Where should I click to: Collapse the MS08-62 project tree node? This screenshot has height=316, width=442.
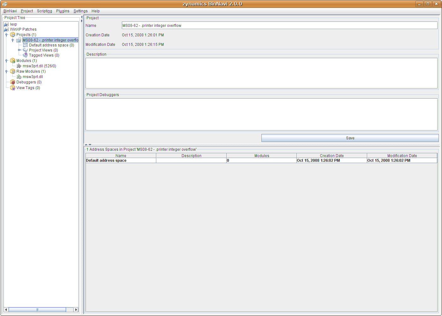[13, 40]
